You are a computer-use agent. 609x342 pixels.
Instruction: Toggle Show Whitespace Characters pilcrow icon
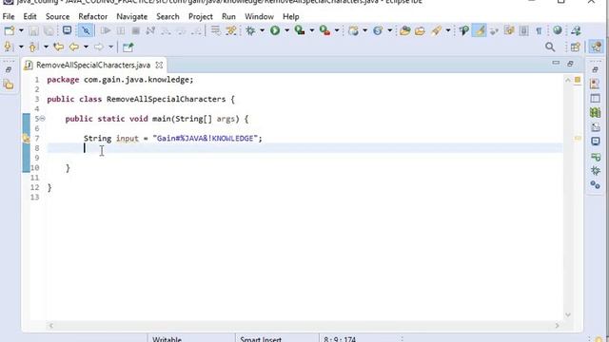(x=539, y=30)
